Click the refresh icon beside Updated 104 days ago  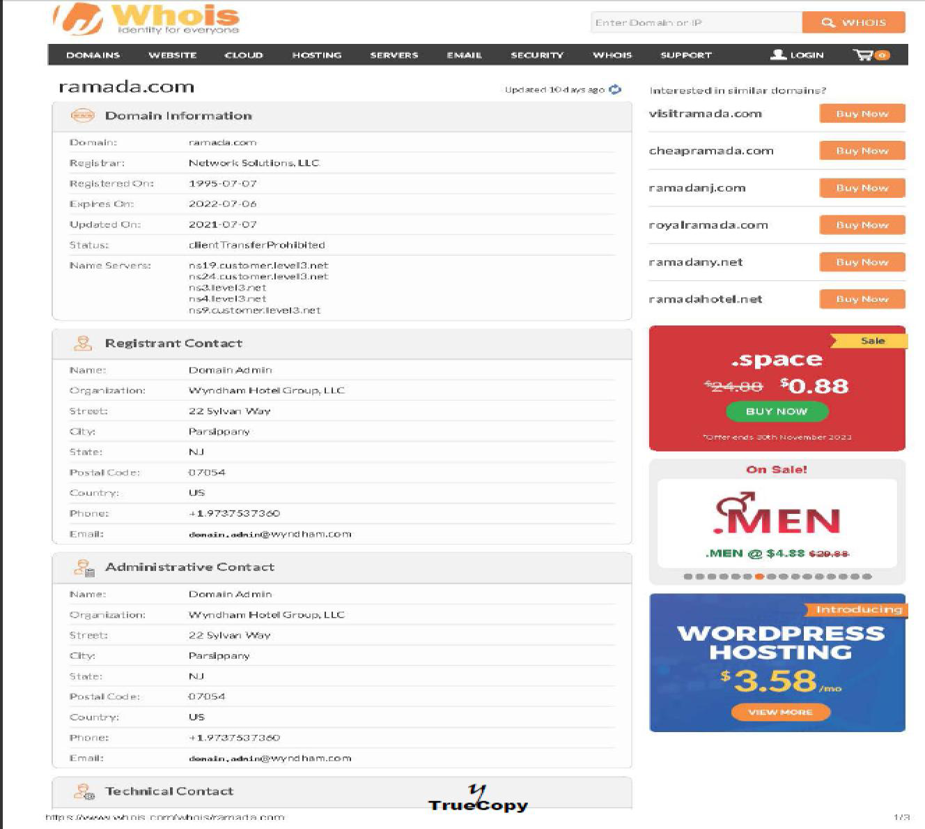(615, 89)
